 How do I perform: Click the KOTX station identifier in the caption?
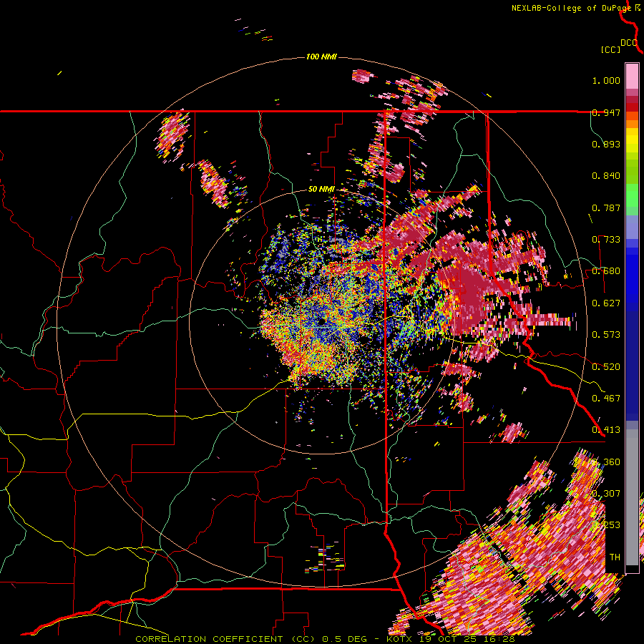(401, 639)
